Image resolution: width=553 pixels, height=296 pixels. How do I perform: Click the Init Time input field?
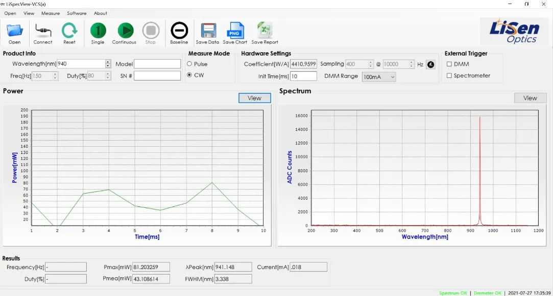[304, 76]
